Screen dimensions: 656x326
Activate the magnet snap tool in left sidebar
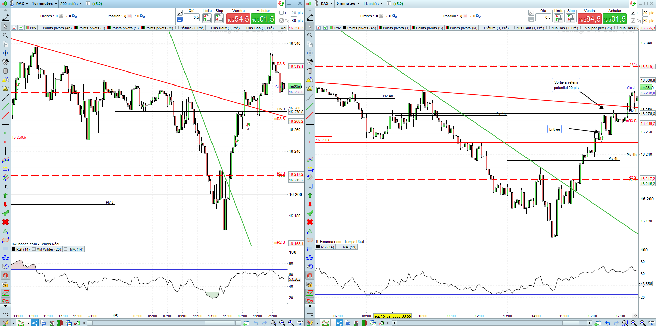pyautogui.click(x=5, y=275)
